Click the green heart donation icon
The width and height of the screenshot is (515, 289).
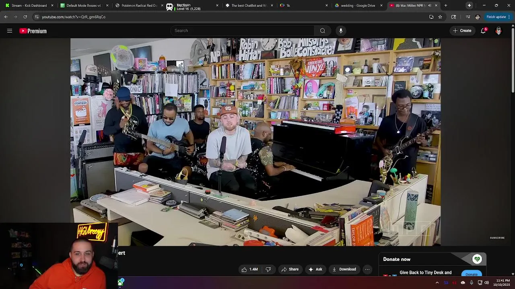(477, 259)
